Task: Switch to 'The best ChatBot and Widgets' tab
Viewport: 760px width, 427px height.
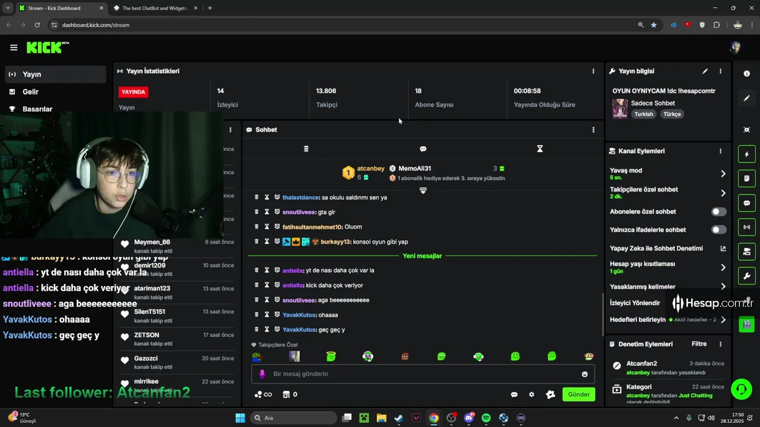Action: point(153,8)
